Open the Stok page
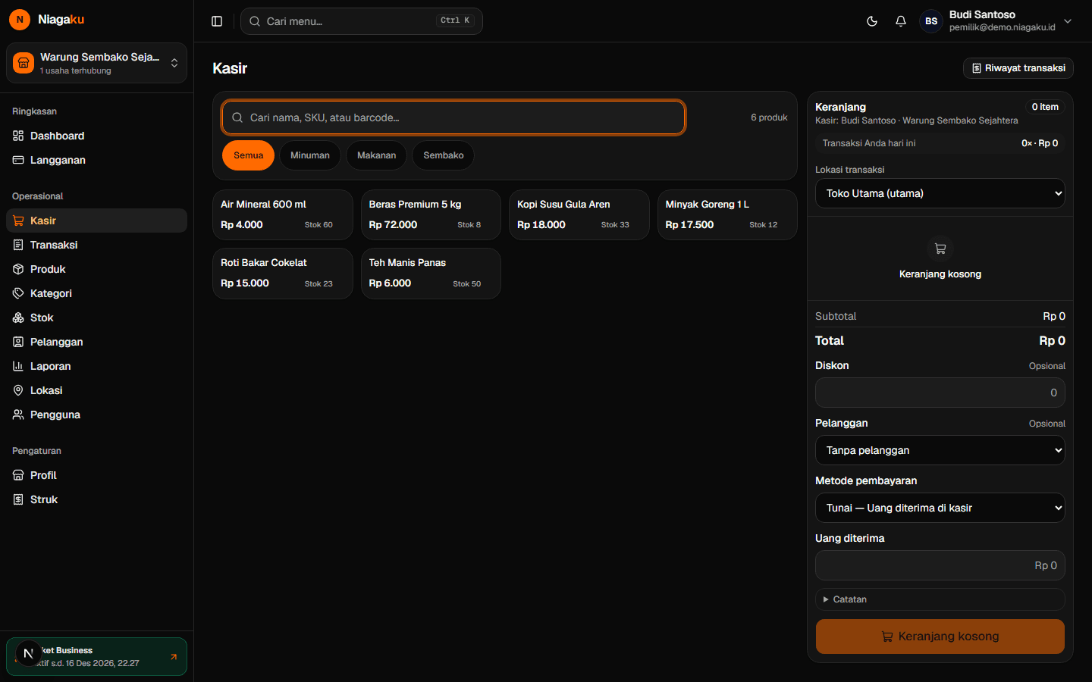The image size is (1092, 682). [96, 318]
